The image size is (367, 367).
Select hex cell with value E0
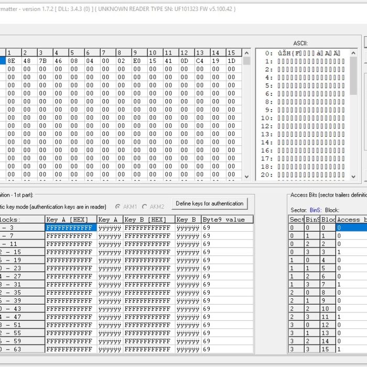[x=139, y=61]
